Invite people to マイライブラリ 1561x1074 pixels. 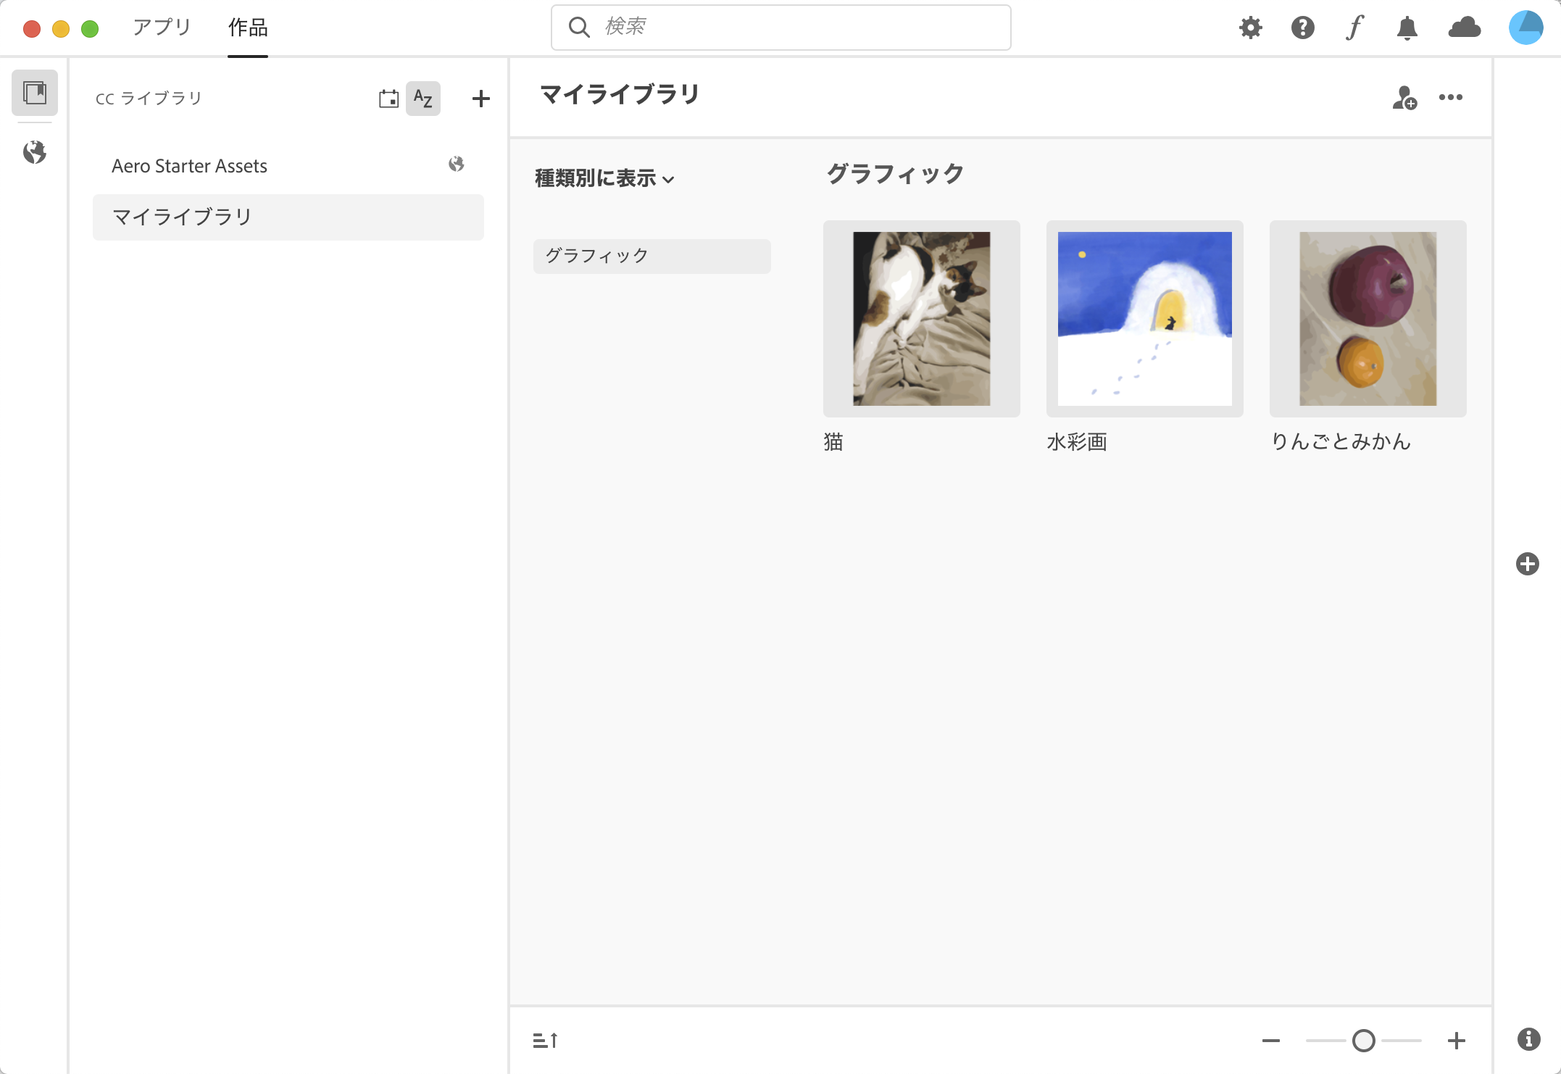click(x=1404, y=98)
